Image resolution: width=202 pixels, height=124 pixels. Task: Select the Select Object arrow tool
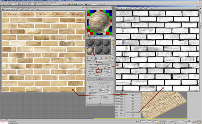pyautogui.click(x=17, y=4)
